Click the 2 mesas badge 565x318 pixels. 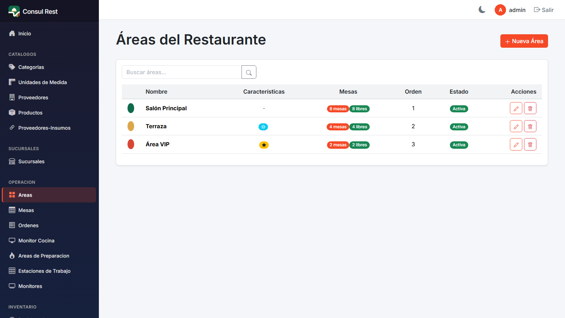pyautogui.click(x=338, y=145)
